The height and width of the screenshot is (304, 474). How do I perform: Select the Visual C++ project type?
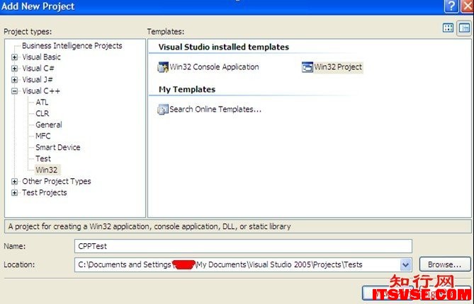click(41, 90)
